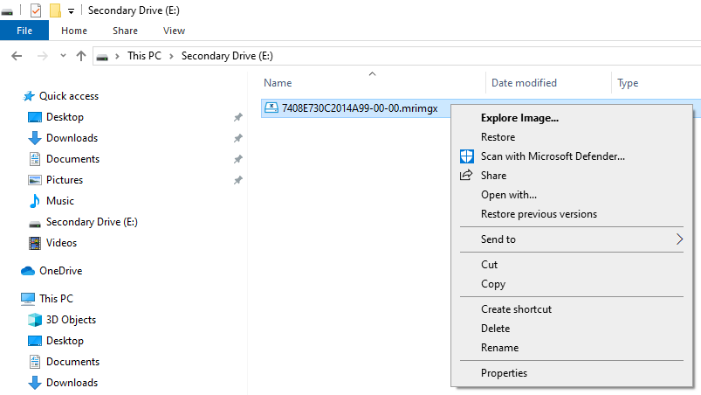Open 3D Objects cube icon under This PC
The height and width of the screenshot is (395, 701).
pyautogui.click(x=35, y=319)
